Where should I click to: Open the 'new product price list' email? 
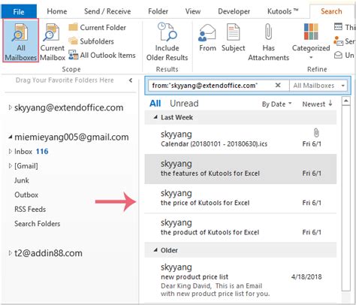tap(240, 280)
